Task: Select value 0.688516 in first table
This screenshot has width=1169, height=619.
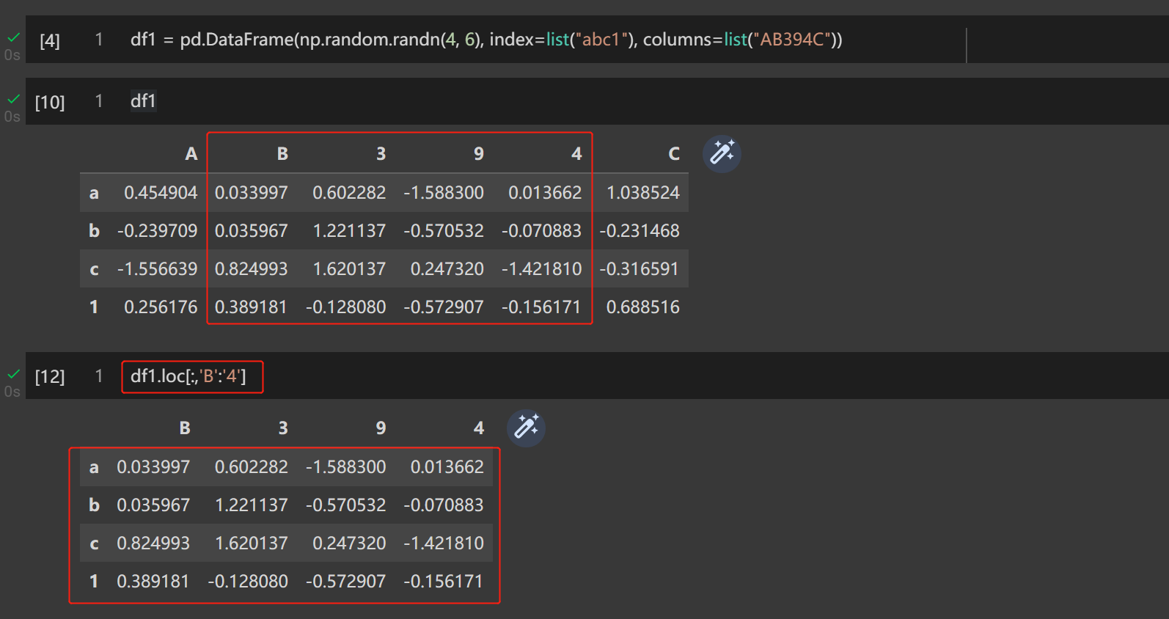Action: (643, 307)
